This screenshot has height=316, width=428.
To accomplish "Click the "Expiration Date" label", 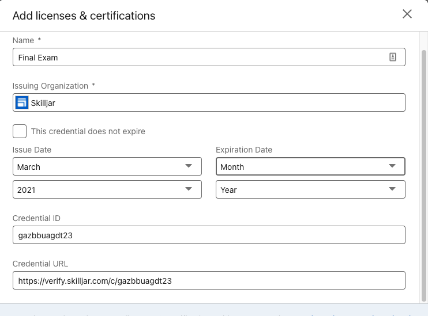I will coord(243,150).
